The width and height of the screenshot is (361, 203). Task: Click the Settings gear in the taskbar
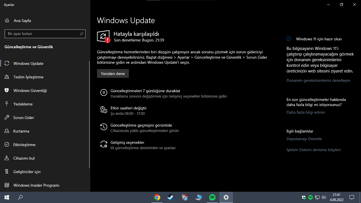226,197
